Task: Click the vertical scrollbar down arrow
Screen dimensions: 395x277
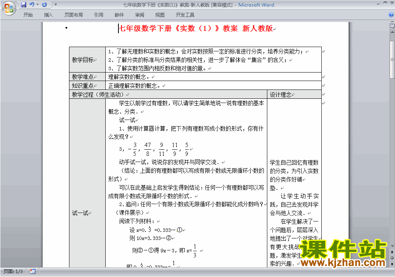Action: coord(392,246)
